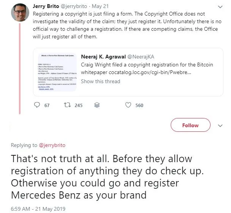The height and width of the screenshot is (213, 231).
Task: Expand the chevron next to the Follow button
Action: (x=220, y=125)
